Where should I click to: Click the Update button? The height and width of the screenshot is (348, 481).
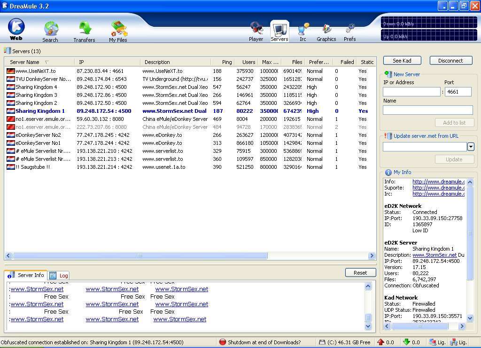(x=454, y=159)
